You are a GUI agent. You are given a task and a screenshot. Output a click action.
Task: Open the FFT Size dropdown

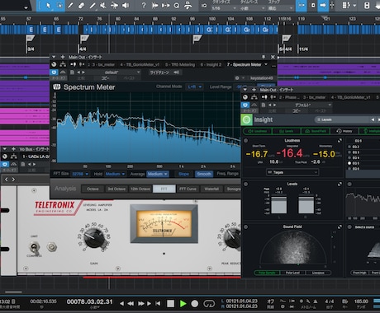(80, 174)
